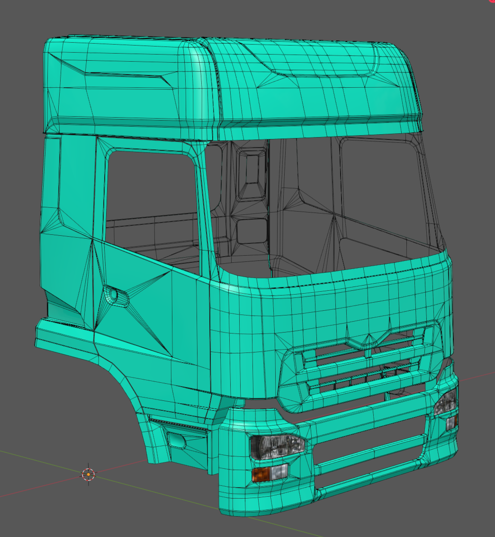Viewport: 495px width, 537px height.
Task: Select the white lamp beside the orange signal
Action: 279,471
